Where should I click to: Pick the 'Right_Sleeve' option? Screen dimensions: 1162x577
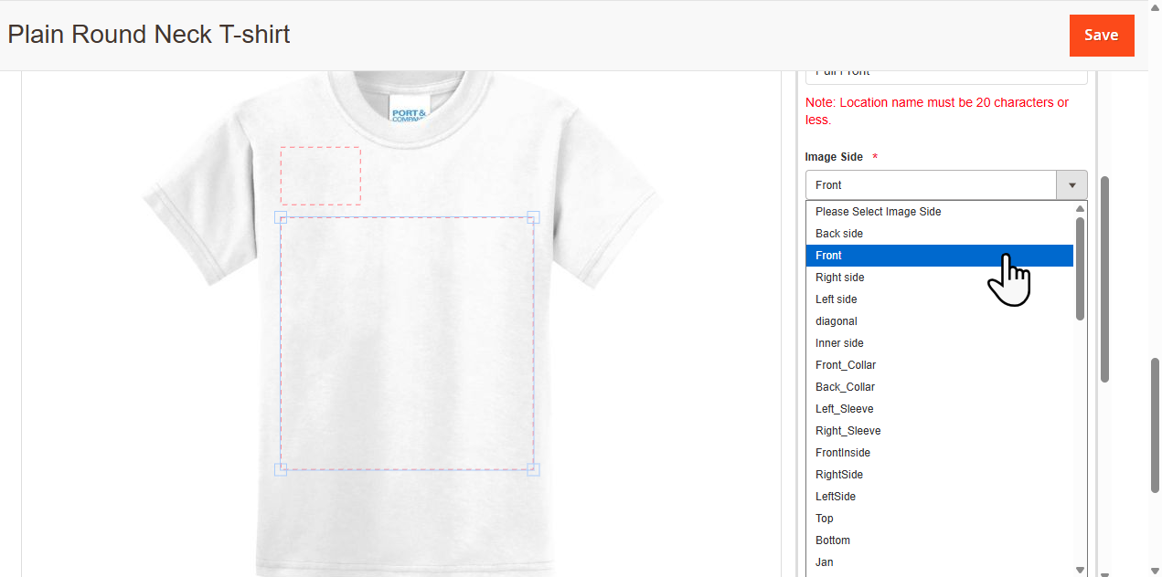[848, 431]
